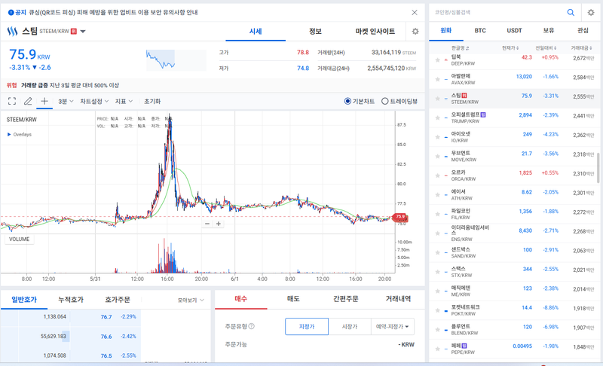Image resolution: width=603 pixels, height=366 pixels.
Task: Open the chart settings gear beside market insight tab
Action: [415, 32]
